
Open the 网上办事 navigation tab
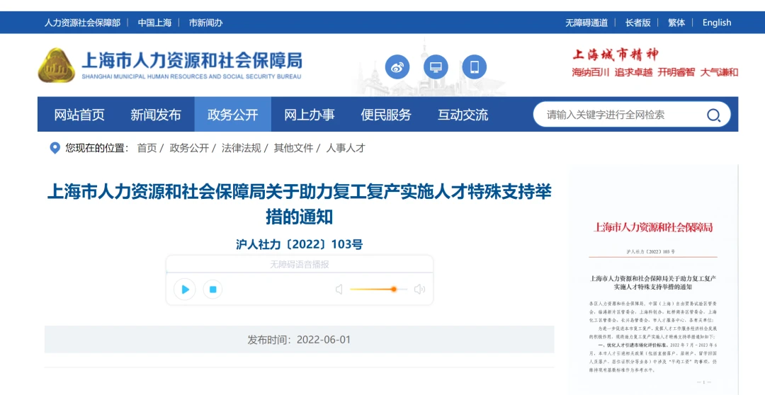[x=309, y=115]
